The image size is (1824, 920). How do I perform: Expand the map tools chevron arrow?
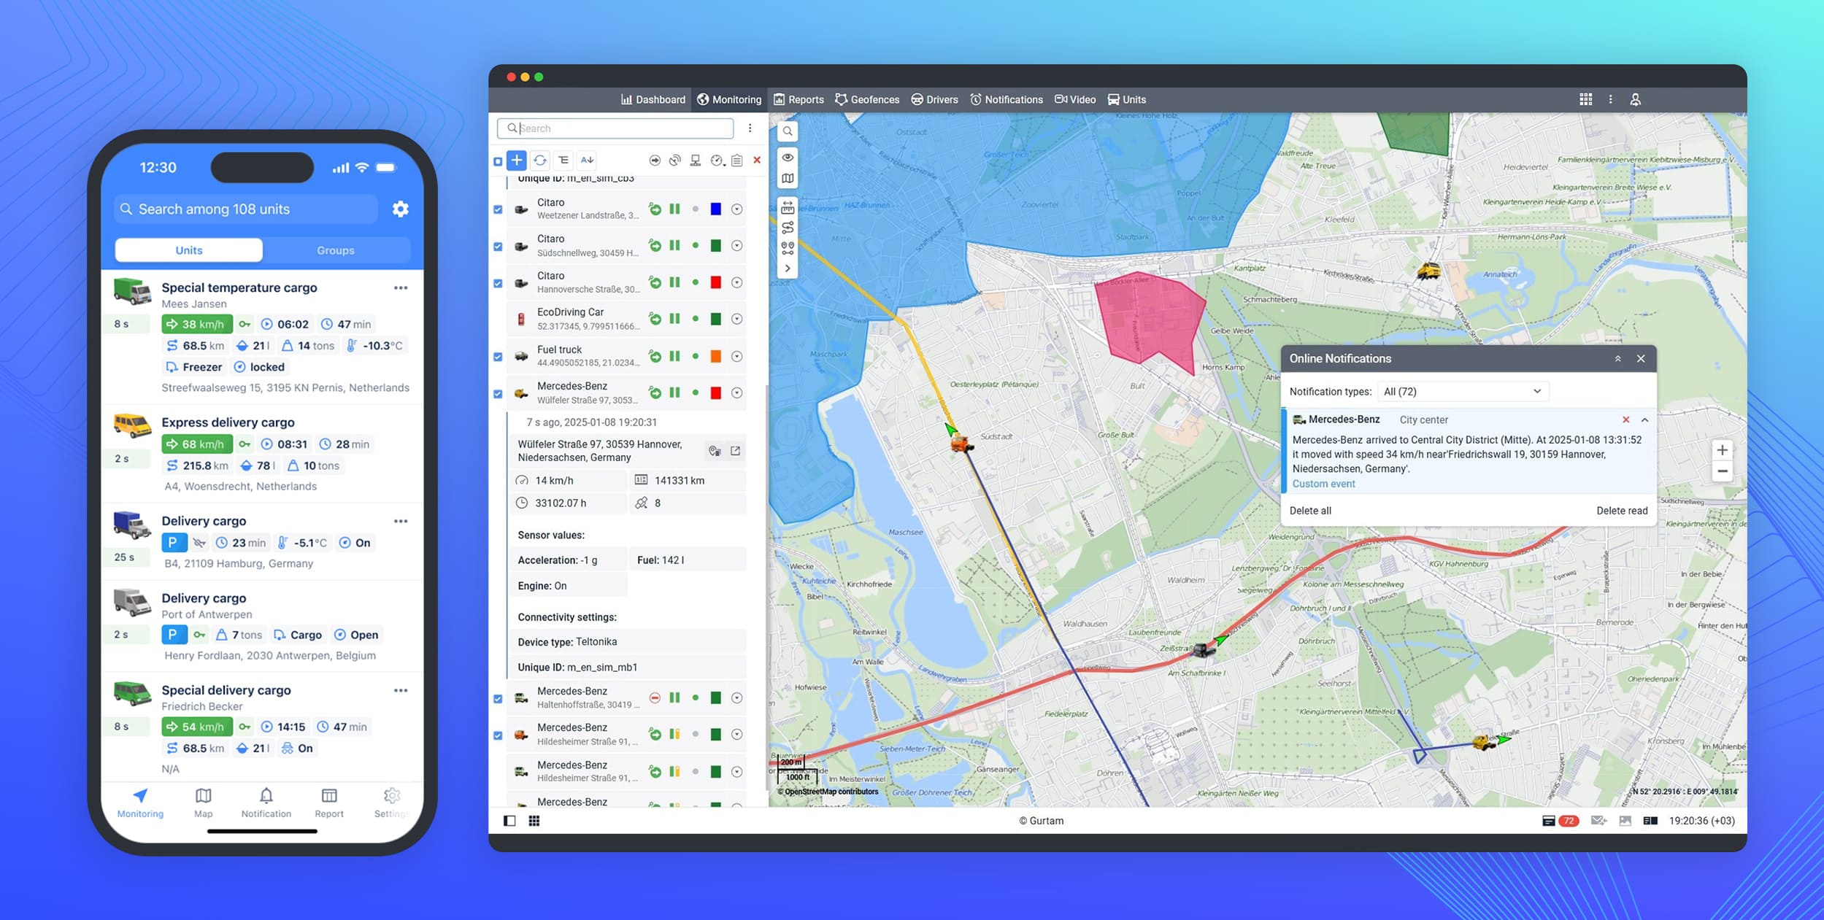point(788,268)
